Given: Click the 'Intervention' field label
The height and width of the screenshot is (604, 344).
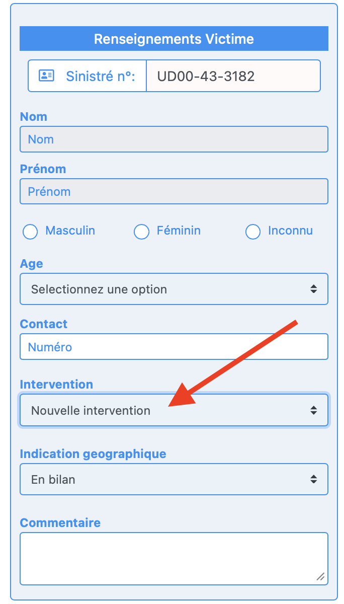Looking at the screenshot, I should (56, 385).
